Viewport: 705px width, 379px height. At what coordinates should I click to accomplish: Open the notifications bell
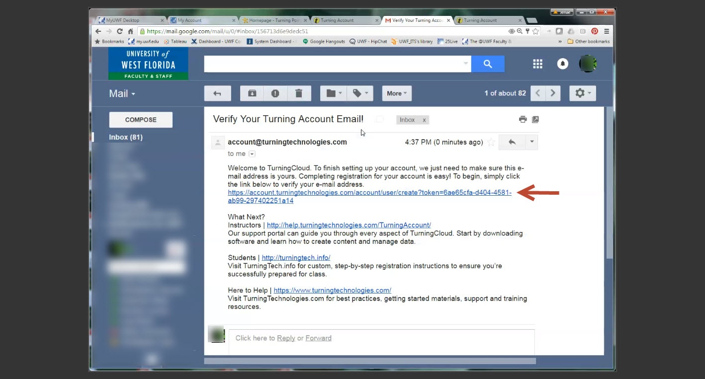click(563, 64)
